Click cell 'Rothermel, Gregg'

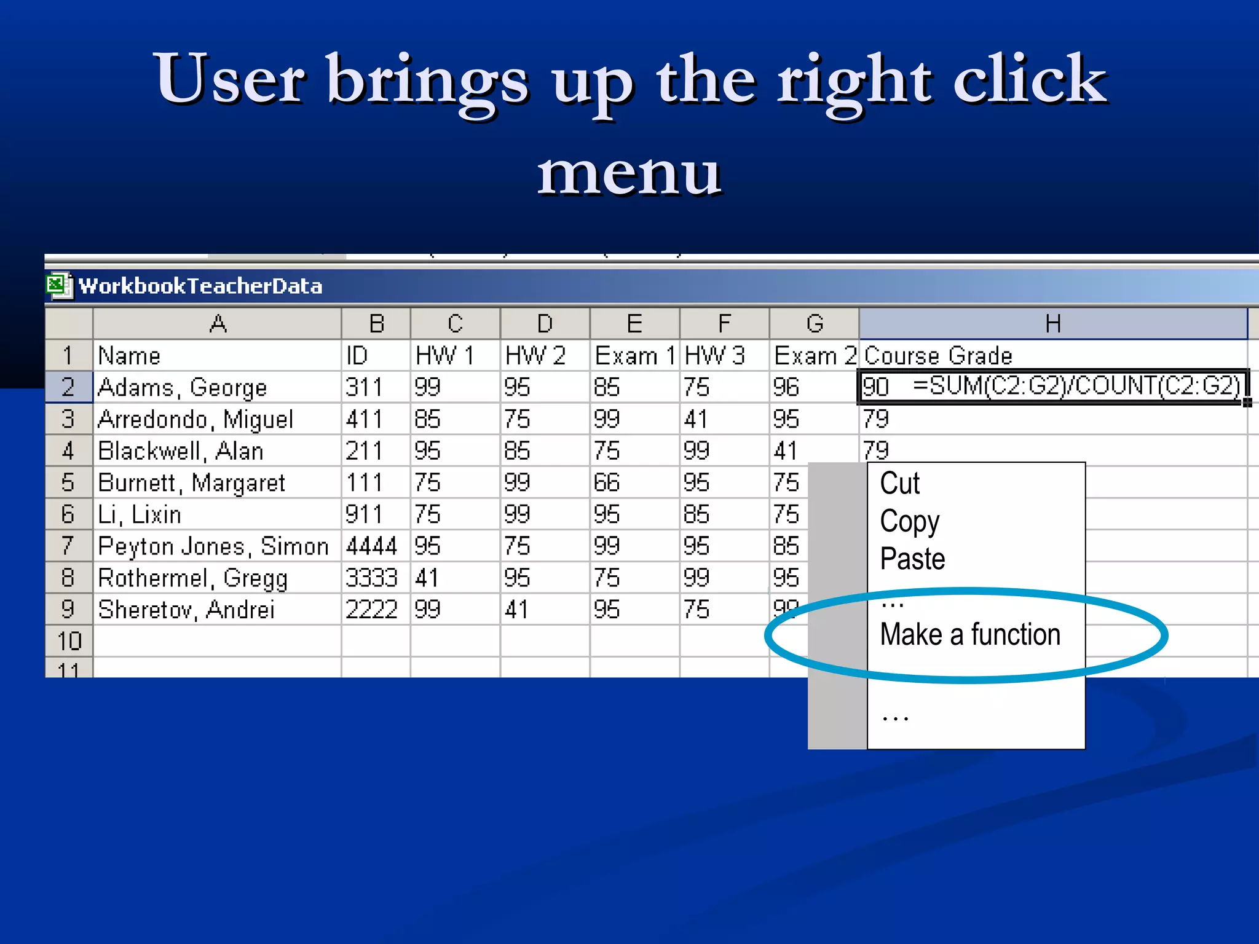217,578
